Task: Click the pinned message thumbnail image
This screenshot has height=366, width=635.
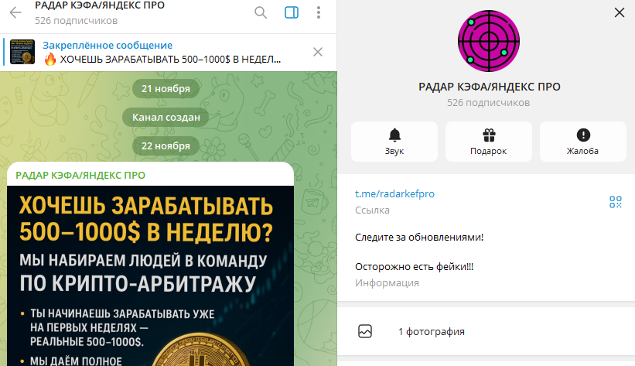Action: [x=22, y=52]
